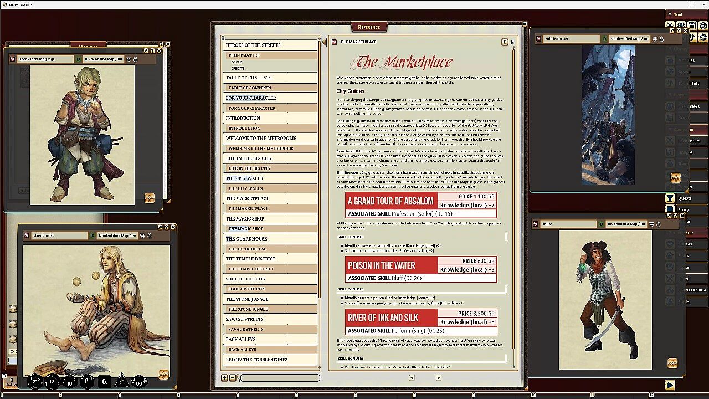Click the link icon beside 'speak local language'

coord(13,59)
